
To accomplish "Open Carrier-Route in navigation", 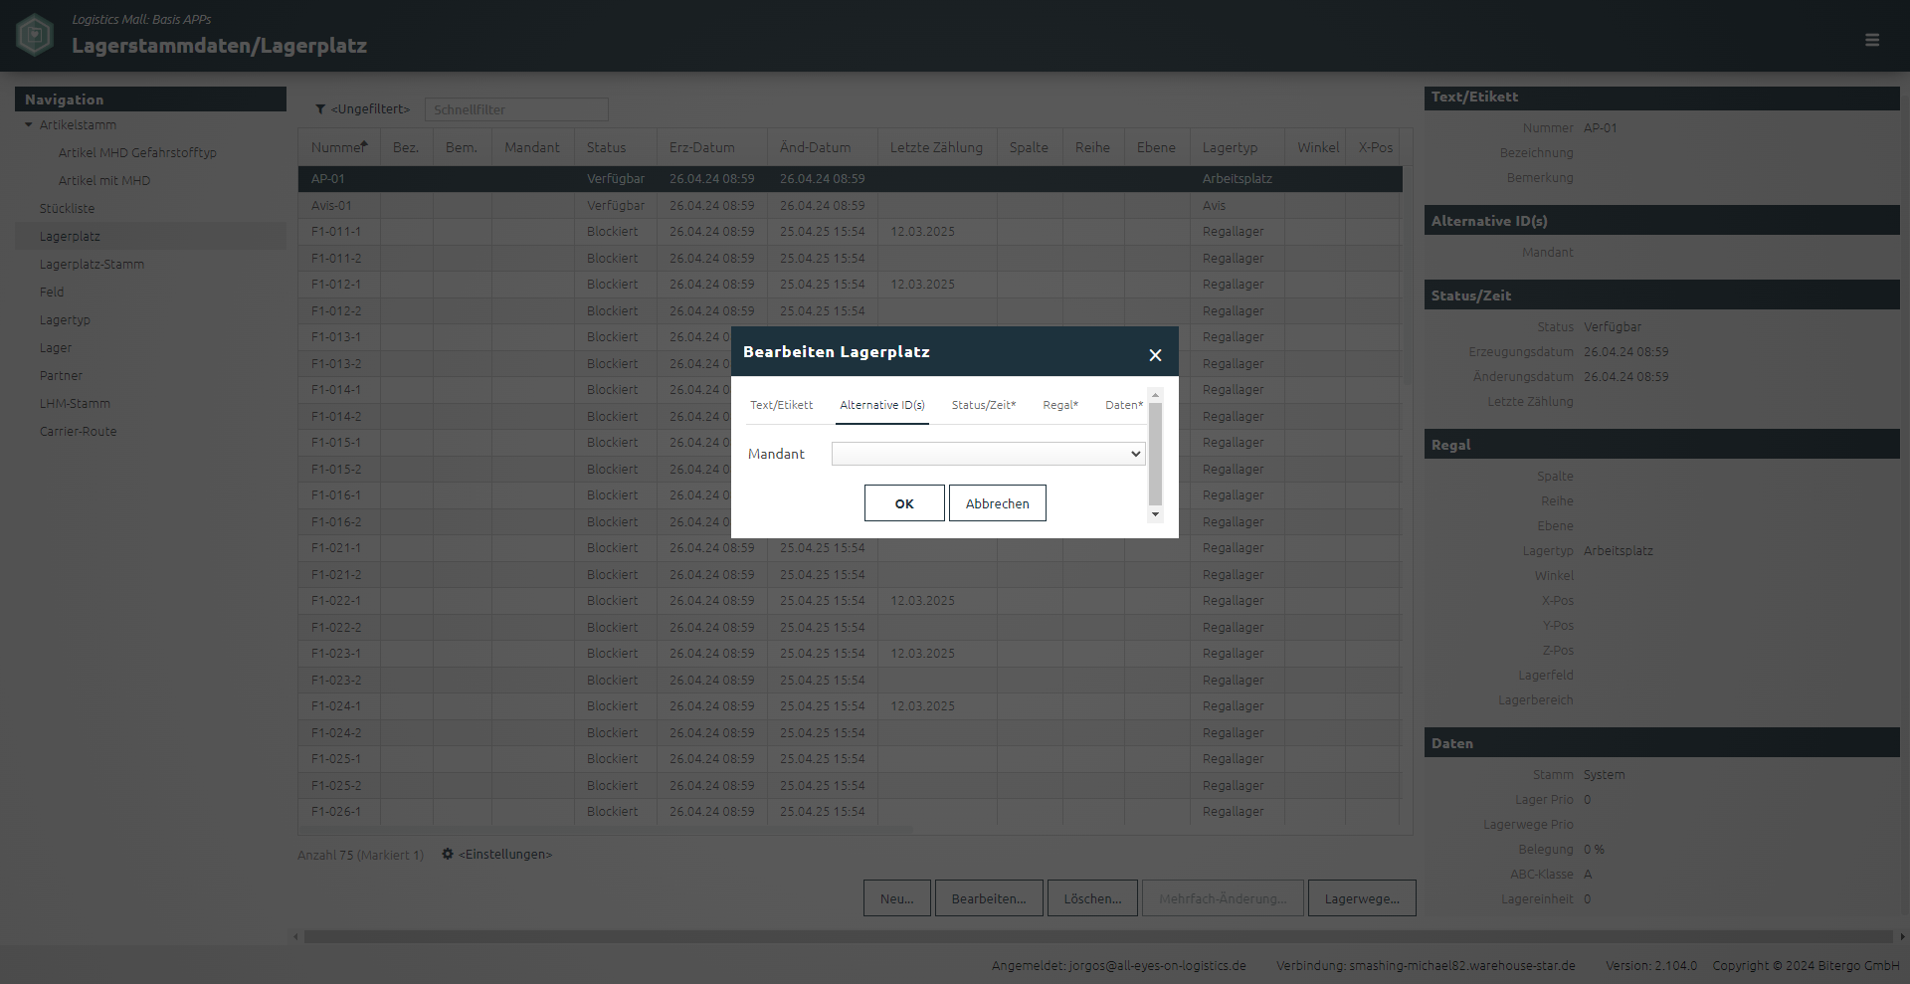I will (x=79, y=431).
